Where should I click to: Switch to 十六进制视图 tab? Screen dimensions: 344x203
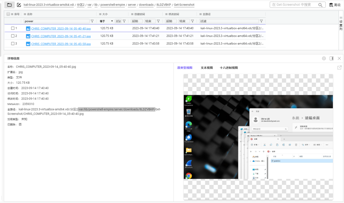(x=229, y=68)
